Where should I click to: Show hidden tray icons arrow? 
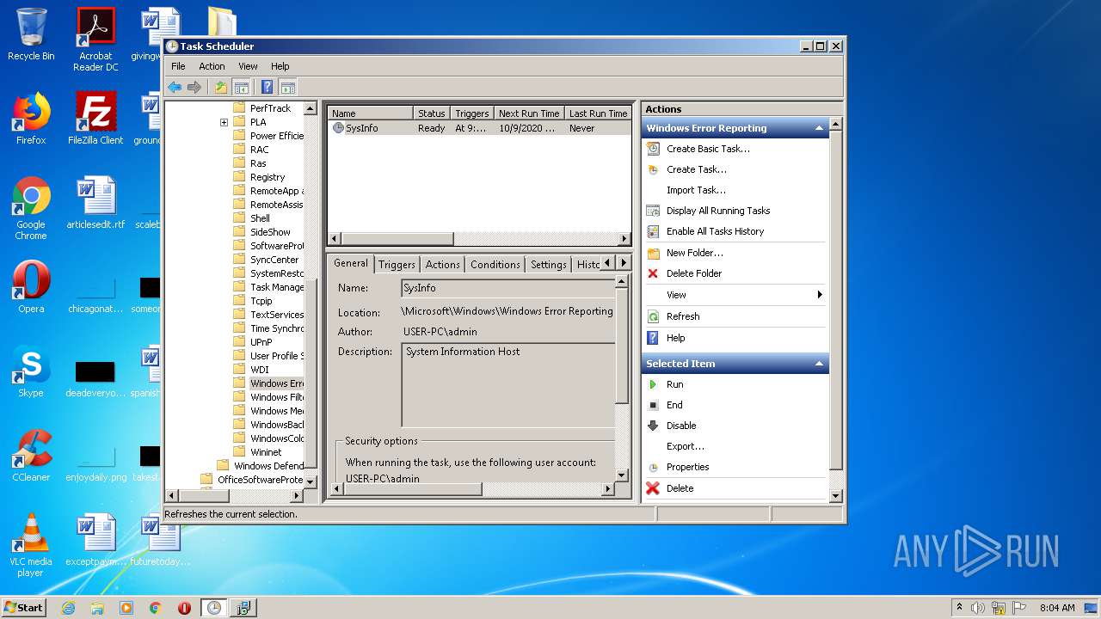(959, 608)
